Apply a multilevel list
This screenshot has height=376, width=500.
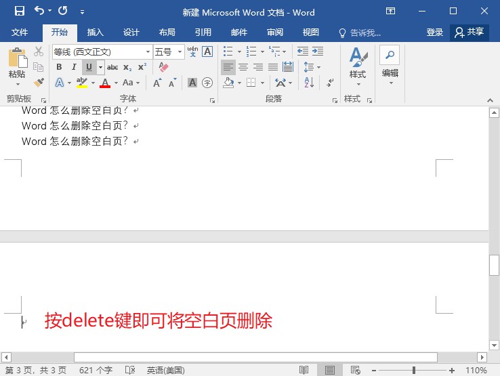pyautogui.click(x=274, y=51)
